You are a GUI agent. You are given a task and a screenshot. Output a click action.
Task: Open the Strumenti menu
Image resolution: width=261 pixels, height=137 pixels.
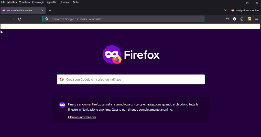[65, 2]
